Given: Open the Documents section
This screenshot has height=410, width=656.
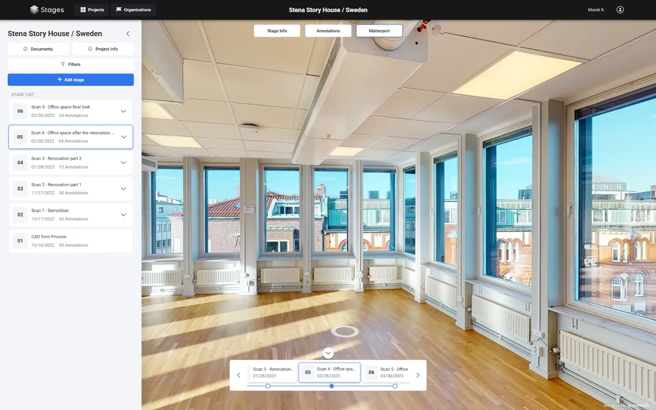Looking at the screenshot, I should click(38, 49).
